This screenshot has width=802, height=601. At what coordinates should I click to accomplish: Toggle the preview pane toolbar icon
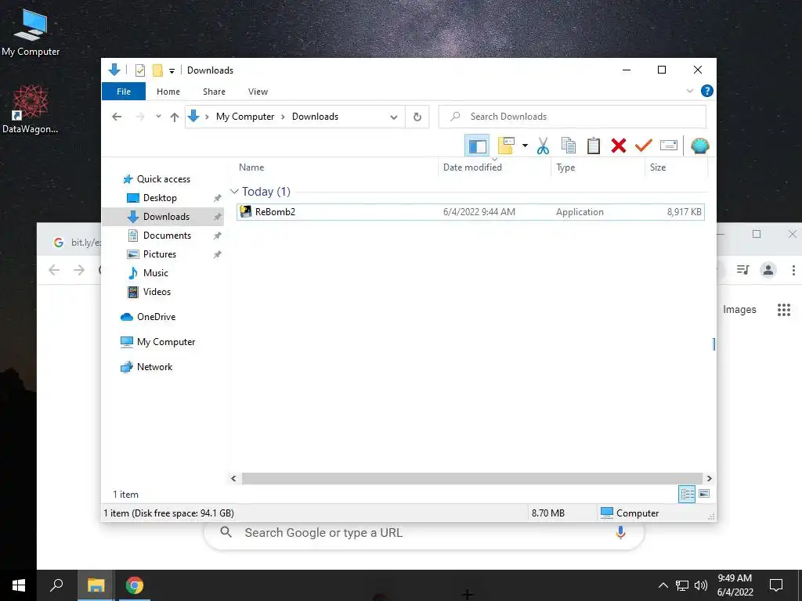tap(477, 146)
